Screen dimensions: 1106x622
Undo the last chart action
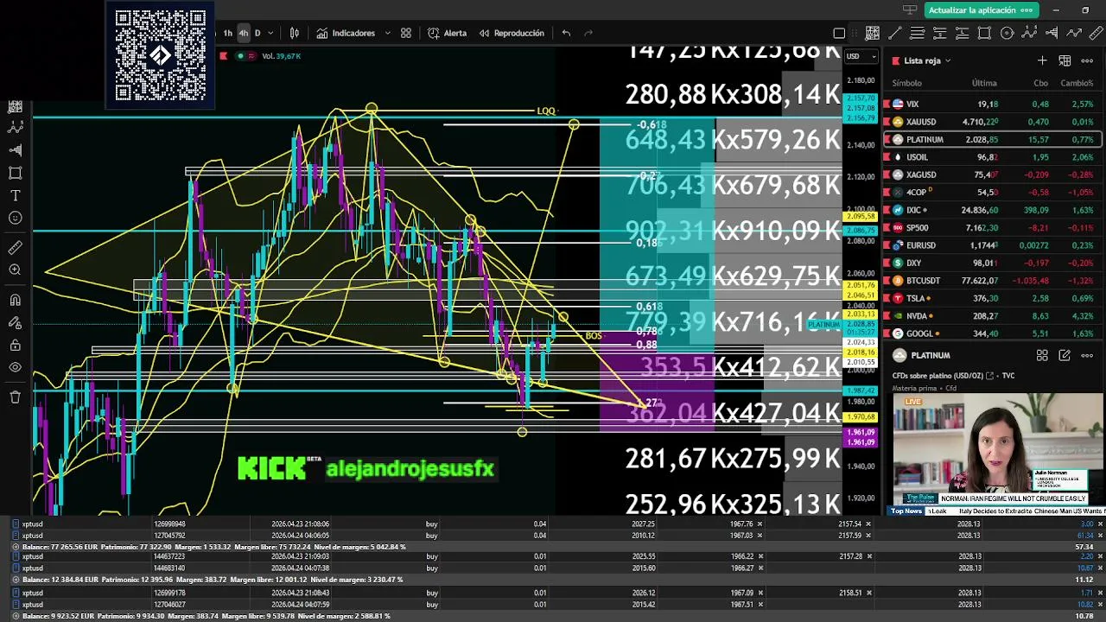[566, 33]
